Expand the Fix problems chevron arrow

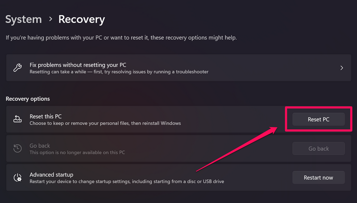point(342,68)
